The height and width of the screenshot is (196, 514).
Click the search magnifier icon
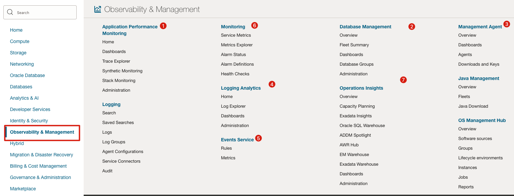click(10, 12)
